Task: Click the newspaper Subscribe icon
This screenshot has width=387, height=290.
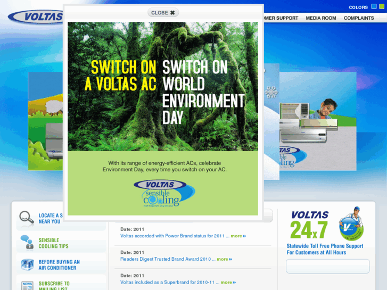Action: (27, 286)
